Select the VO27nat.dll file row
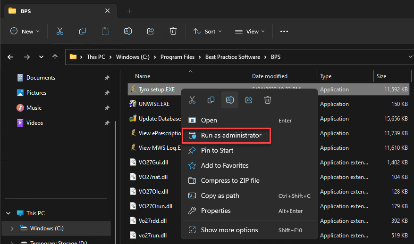414x244 pixels. (269, 177)
